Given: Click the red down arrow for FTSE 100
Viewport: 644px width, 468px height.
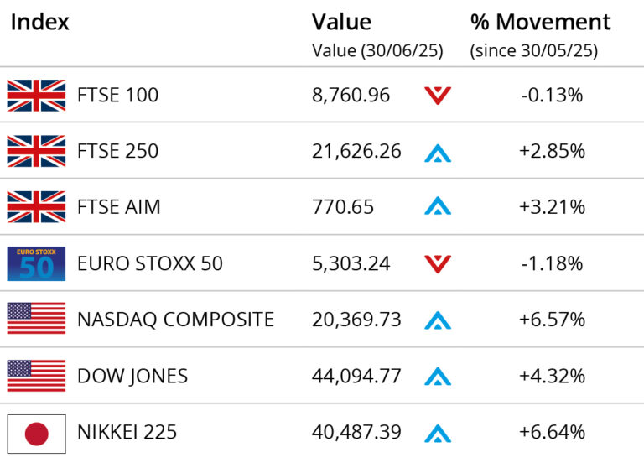Looking at the screenshot, I should pos(438,96).
